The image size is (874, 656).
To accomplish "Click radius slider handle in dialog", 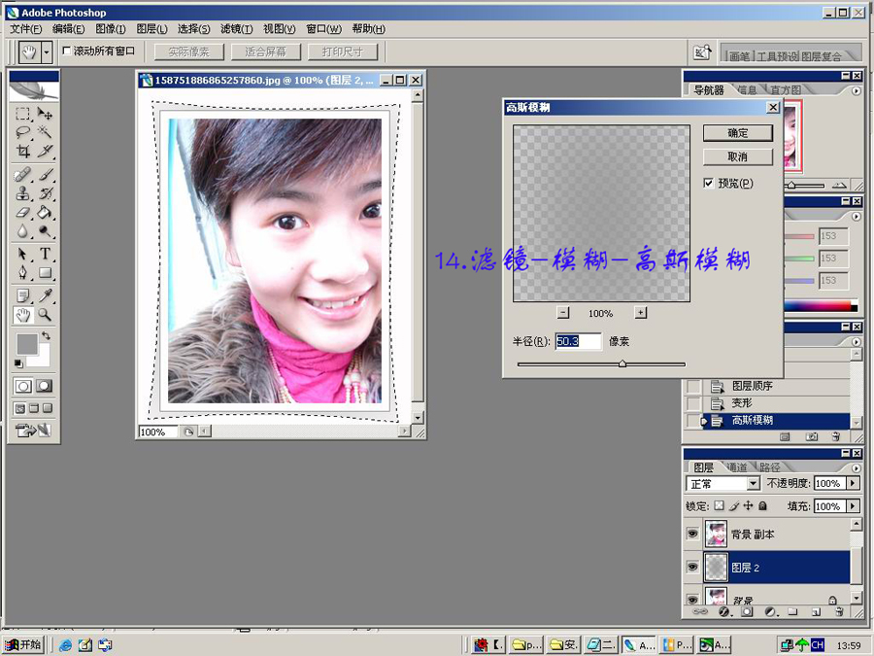I will (622, 363).
